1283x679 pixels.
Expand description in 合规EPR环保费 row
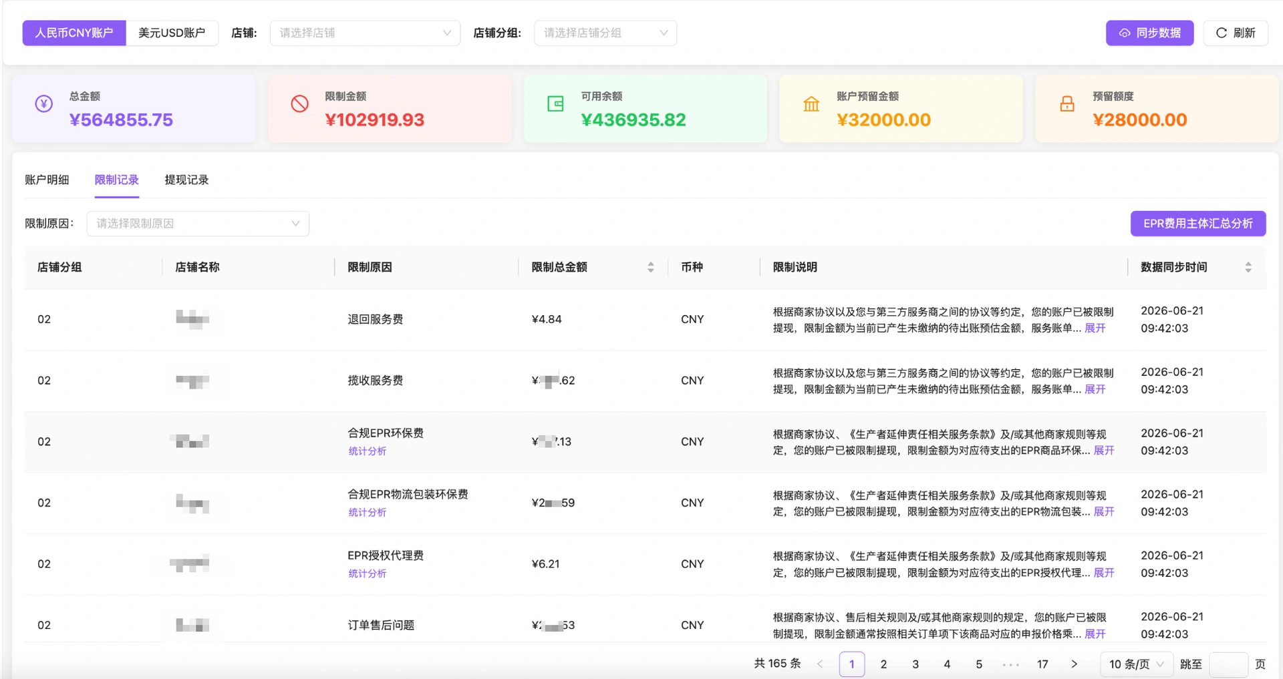coord(1104,451)
